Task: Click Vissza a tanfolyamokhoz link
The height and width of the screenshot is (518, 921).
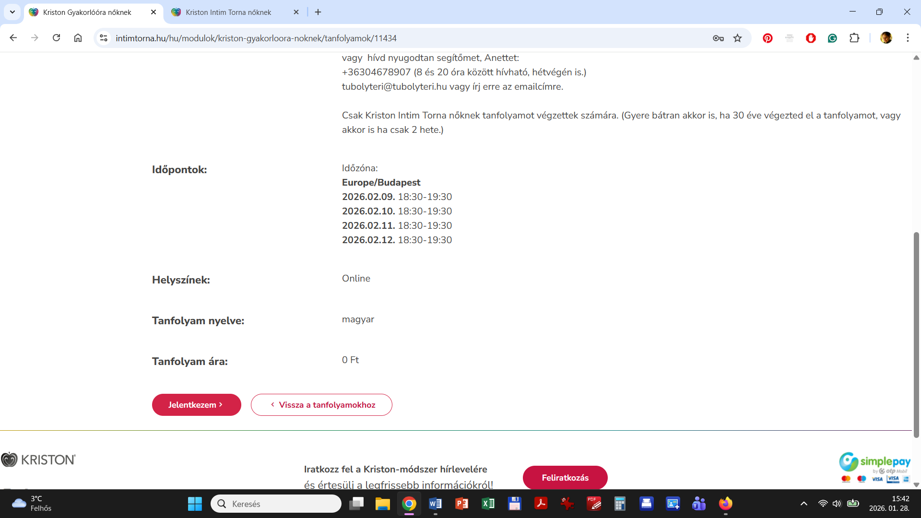Action: tap(321, 405)
